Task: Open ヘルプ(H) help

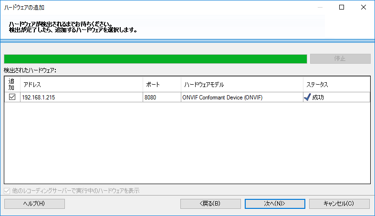Action: (34, 204)
